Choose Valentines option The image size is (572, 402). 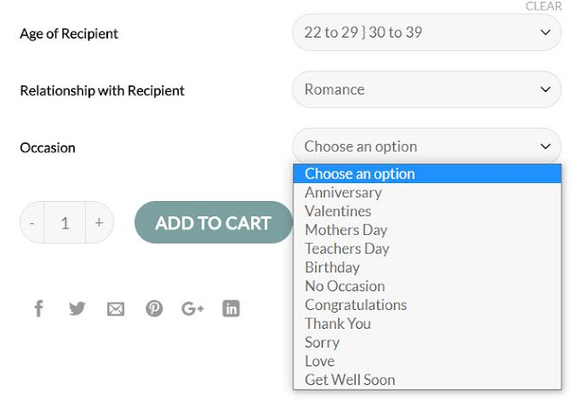(338, 211)
